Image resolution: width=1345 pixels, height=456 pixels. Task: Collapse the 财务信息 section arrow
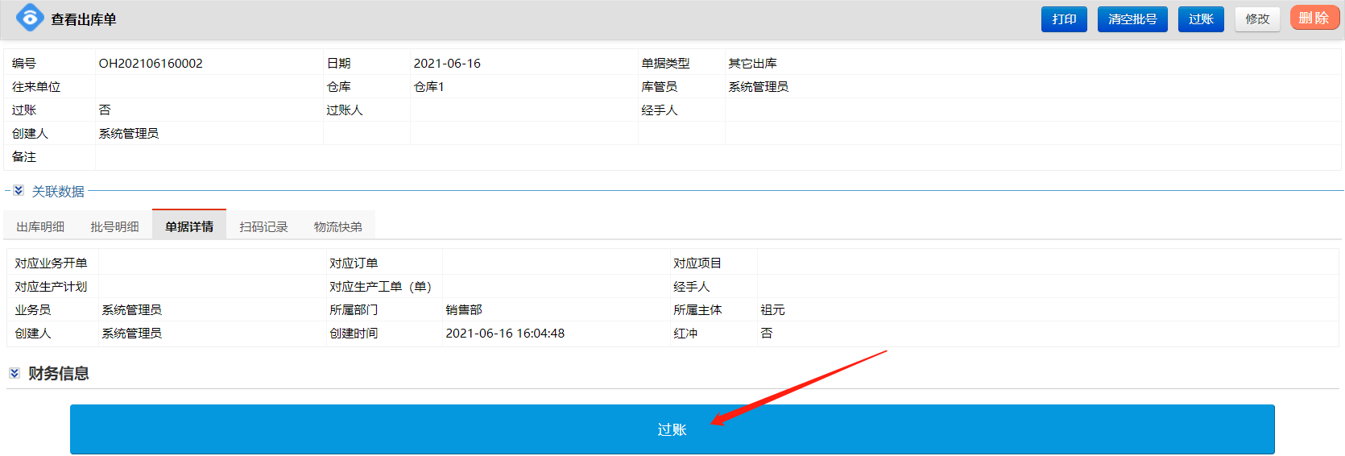(x=14, y=373)
